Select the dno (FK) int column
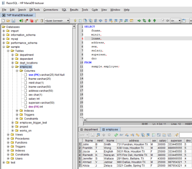 pos(36,107)
